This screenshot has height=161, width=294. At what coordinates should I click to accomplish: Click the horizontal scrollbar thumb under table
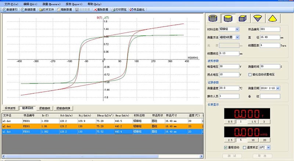pos(82,156)
